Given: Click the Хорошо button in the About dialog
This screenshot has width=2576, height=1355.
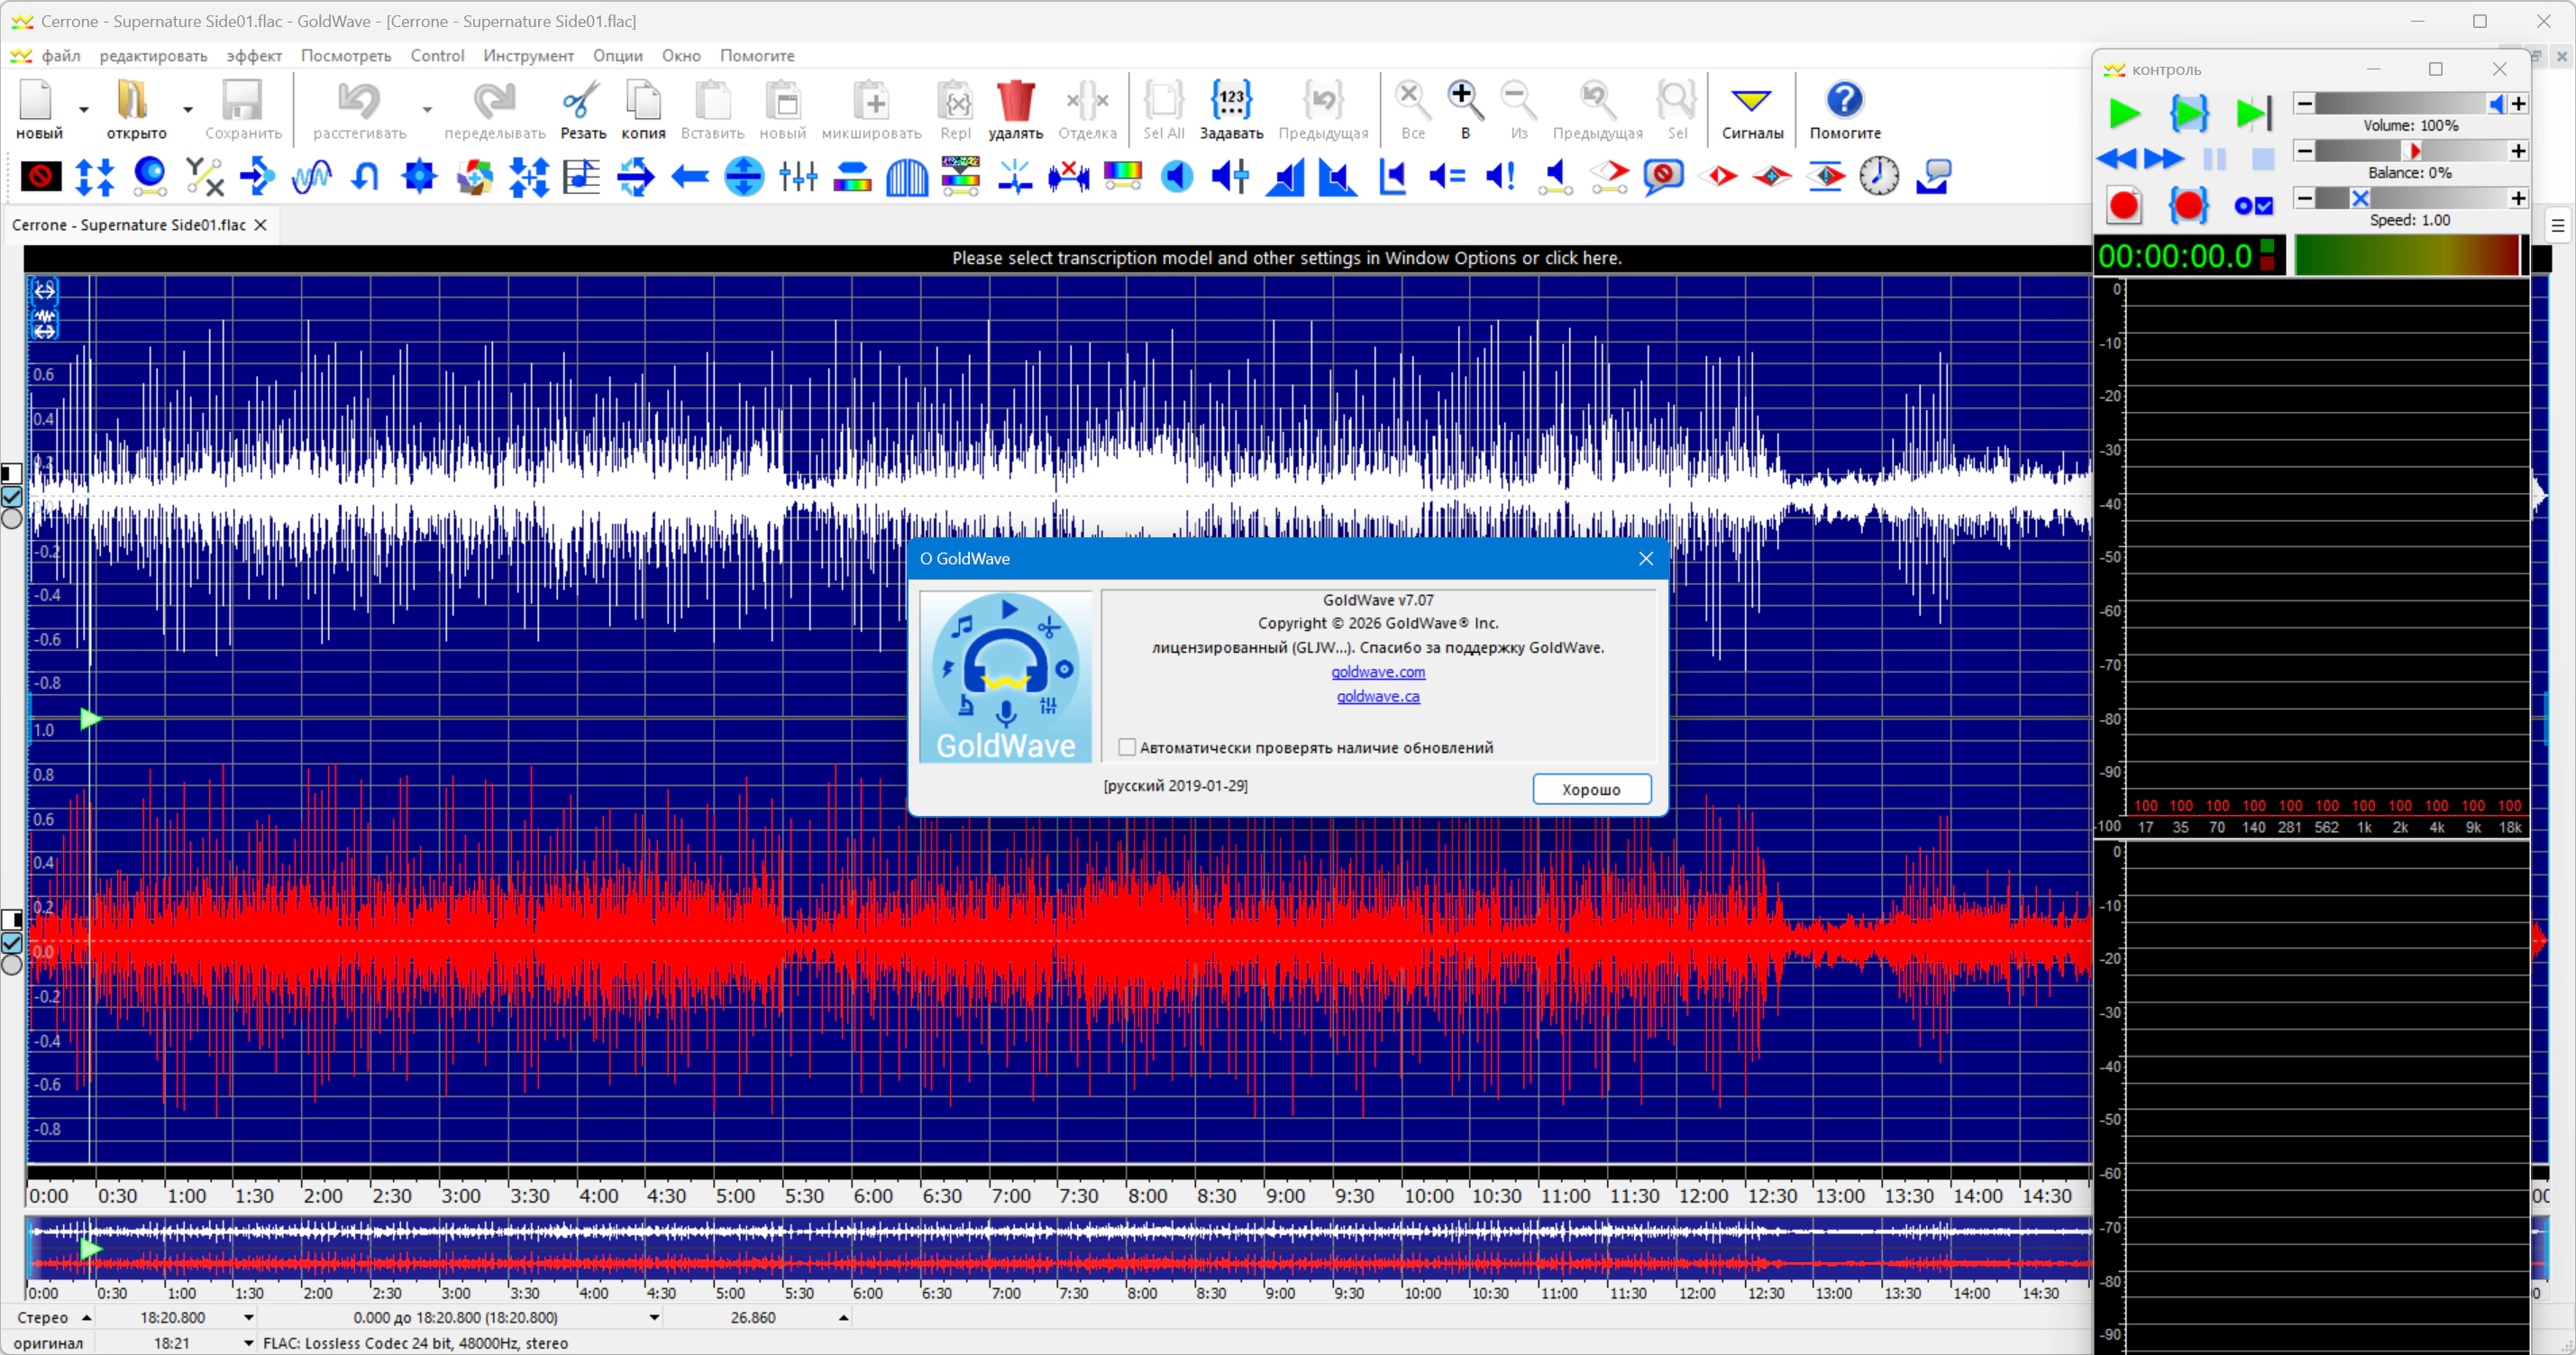Looking at the screenshot, I should pyautogui.click(x=1591, y=789).
